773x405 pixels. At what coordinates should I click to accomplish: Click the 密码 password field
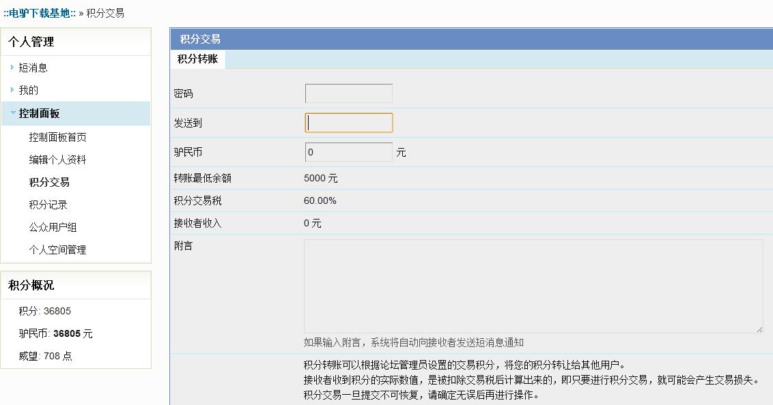tap(348, 93)
